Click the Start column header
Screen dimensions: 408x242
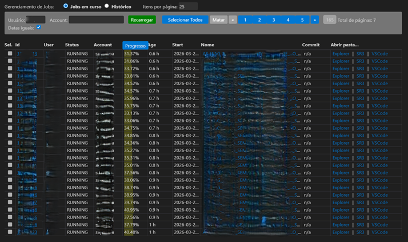click(178, 45)
